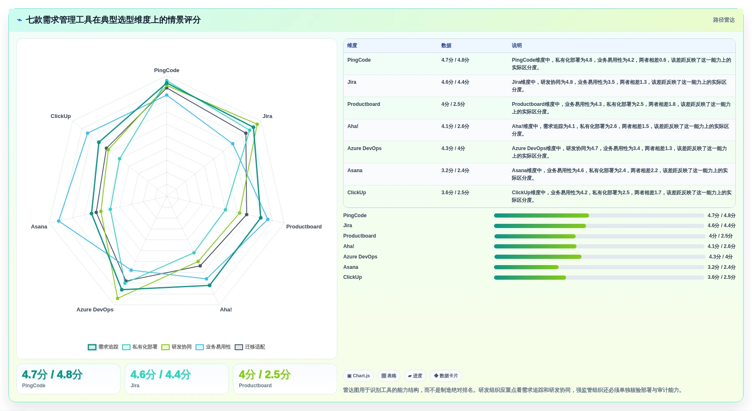Click the Productboard progress bar
The image size is (752, 411).
[599, 236]
